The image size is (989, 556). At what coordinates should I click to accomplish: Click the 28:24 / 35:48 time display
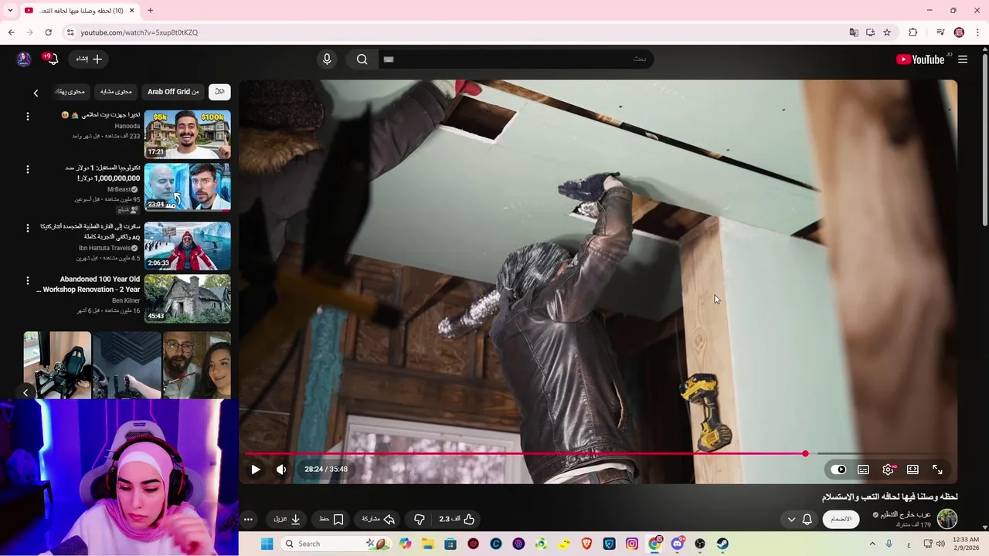326,470
